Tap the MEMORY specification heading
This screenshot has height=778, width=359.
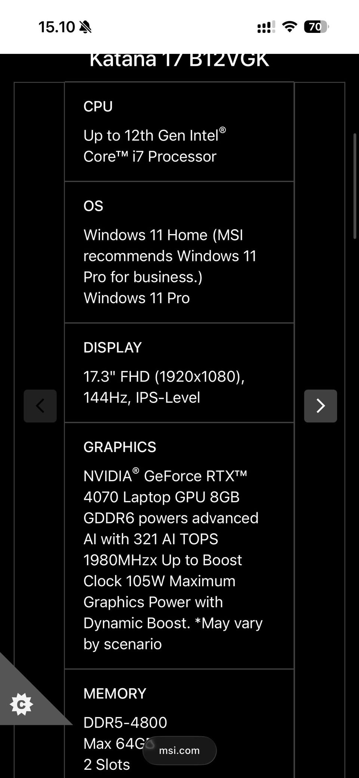coord(115,694)
